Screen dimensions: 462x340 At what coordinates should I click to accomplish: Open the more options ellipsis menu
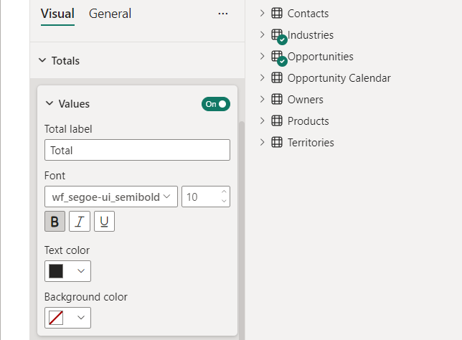point(223,14)
